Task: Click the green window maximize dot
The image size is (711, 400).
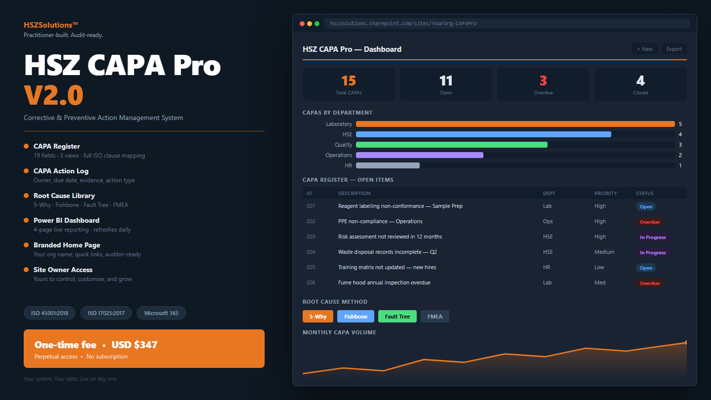Action: coord(317,23)
